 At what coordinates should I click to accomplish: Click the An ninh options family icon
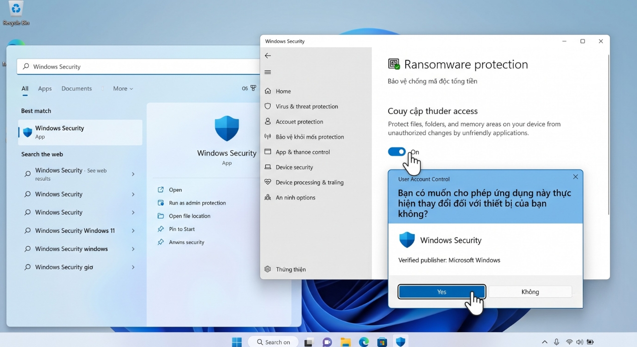(x=268, y=197)
